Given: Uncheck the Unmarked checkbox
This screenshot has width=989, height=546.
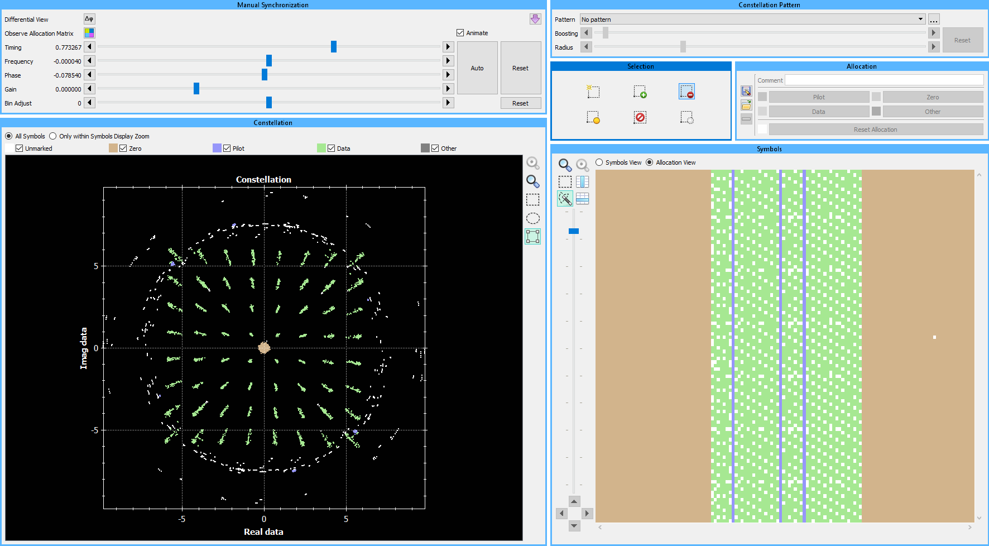Looking at the screenshot, I should [19, 149].
